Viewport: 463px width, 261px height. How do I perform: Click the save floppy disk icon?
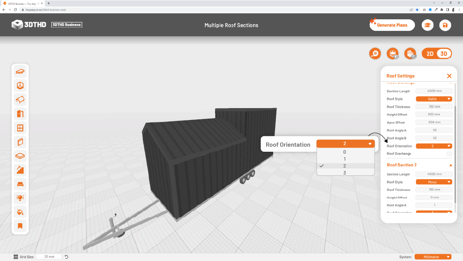(x=445, y=25)
